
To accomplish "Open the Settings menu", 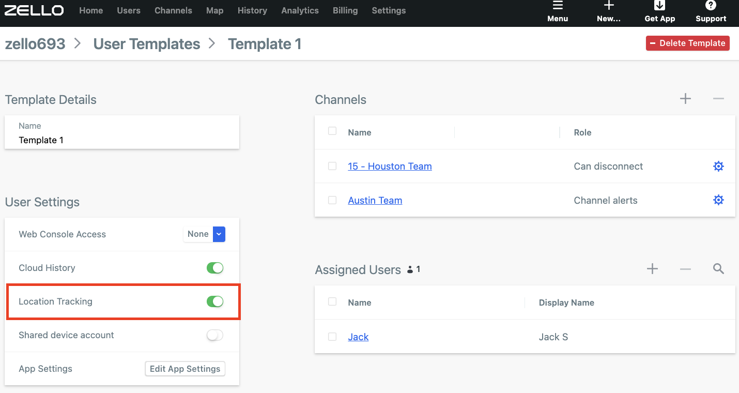I will [389, 10].
